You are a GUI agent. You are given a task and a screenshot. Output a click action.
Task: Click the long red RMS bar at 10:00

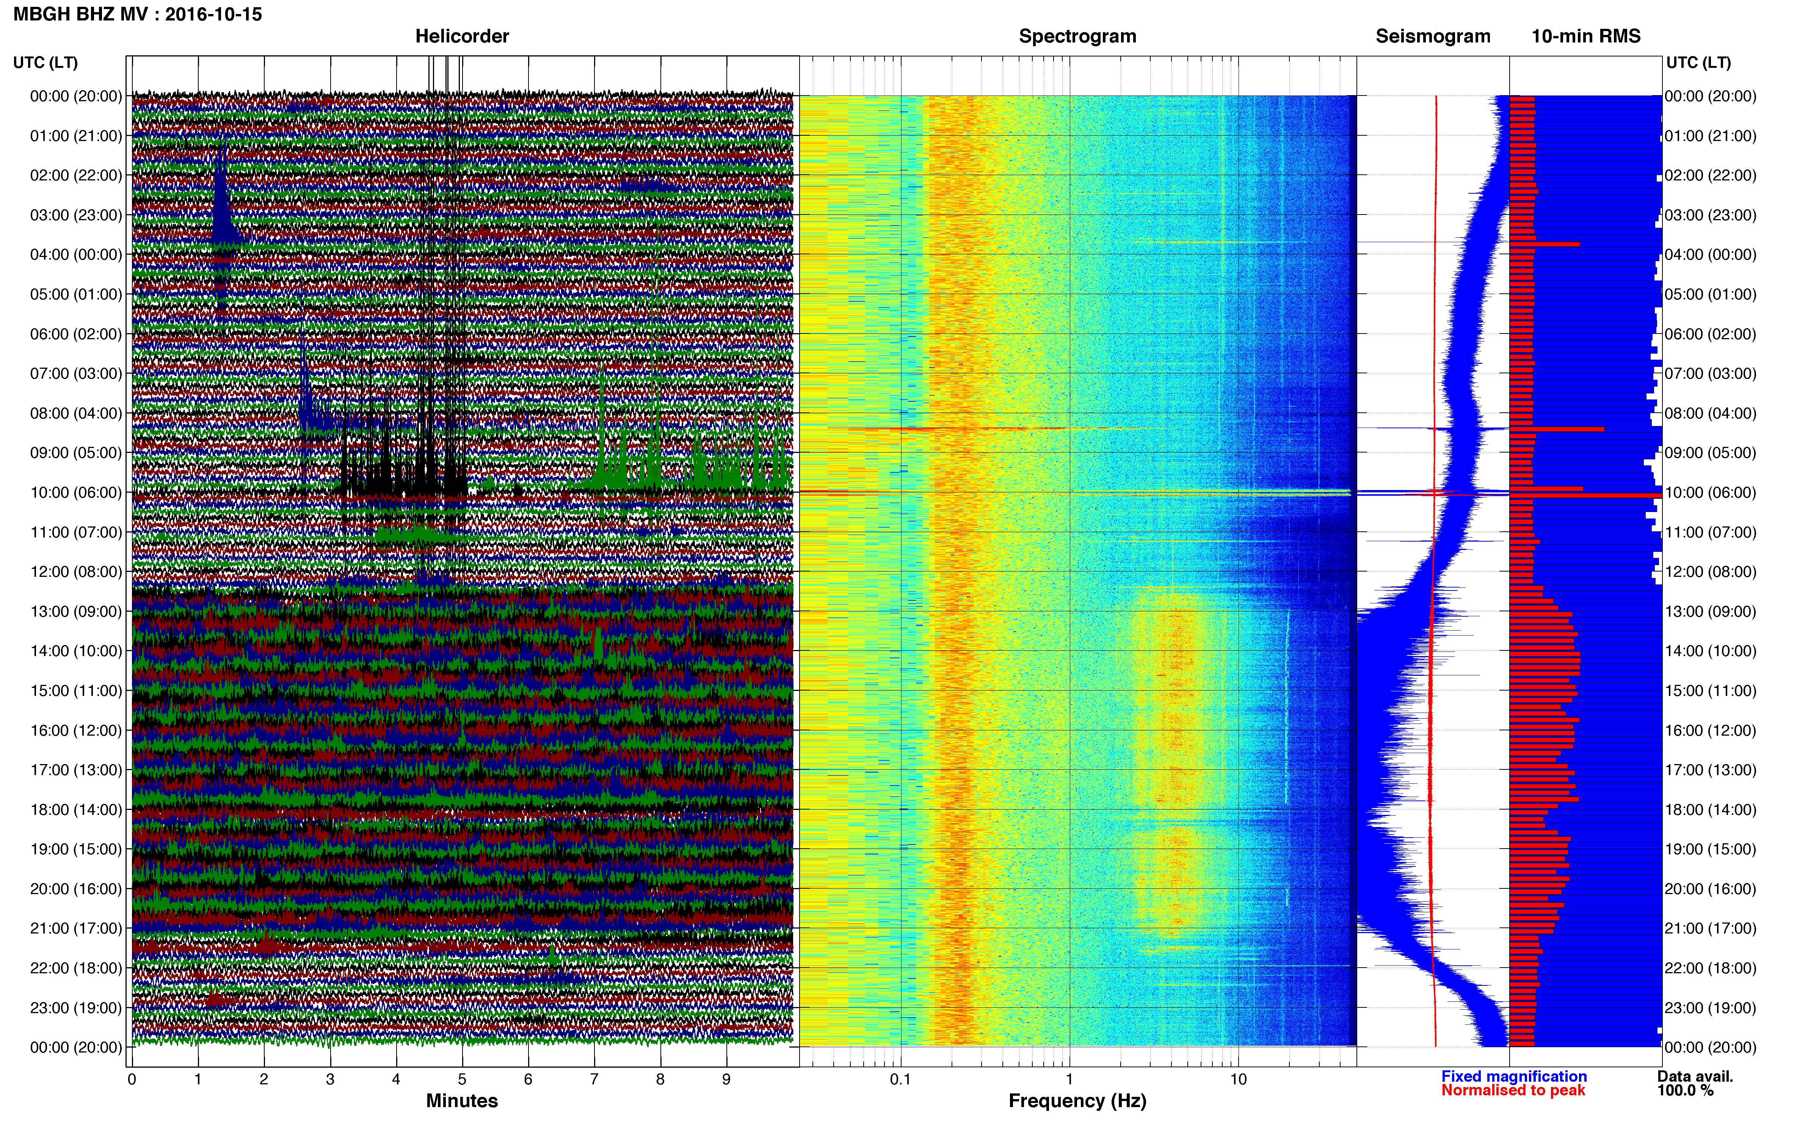(x=1585, y=495)
